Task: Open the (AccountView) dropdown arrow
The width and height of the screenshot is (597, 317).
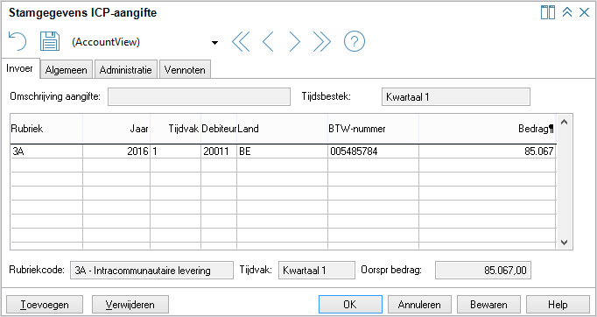Action: click(214, 42)
